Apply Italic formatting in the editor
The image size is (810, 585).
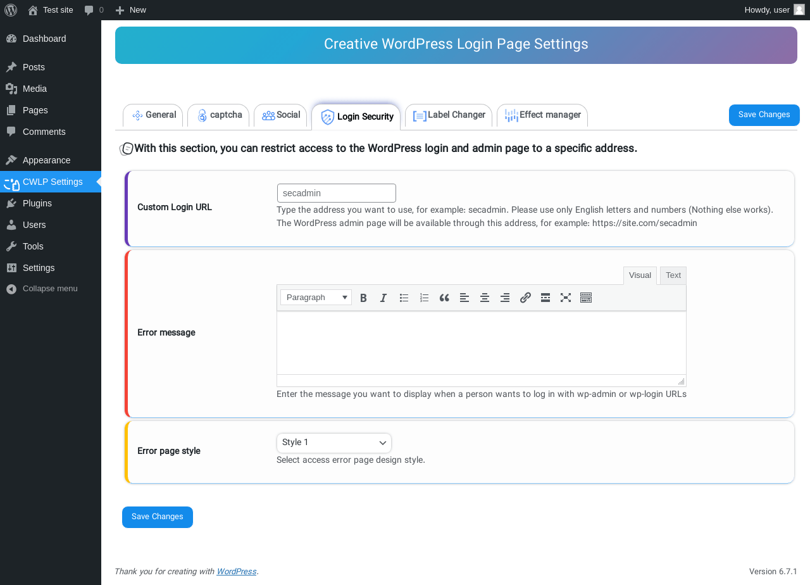(x=383, y=298)
